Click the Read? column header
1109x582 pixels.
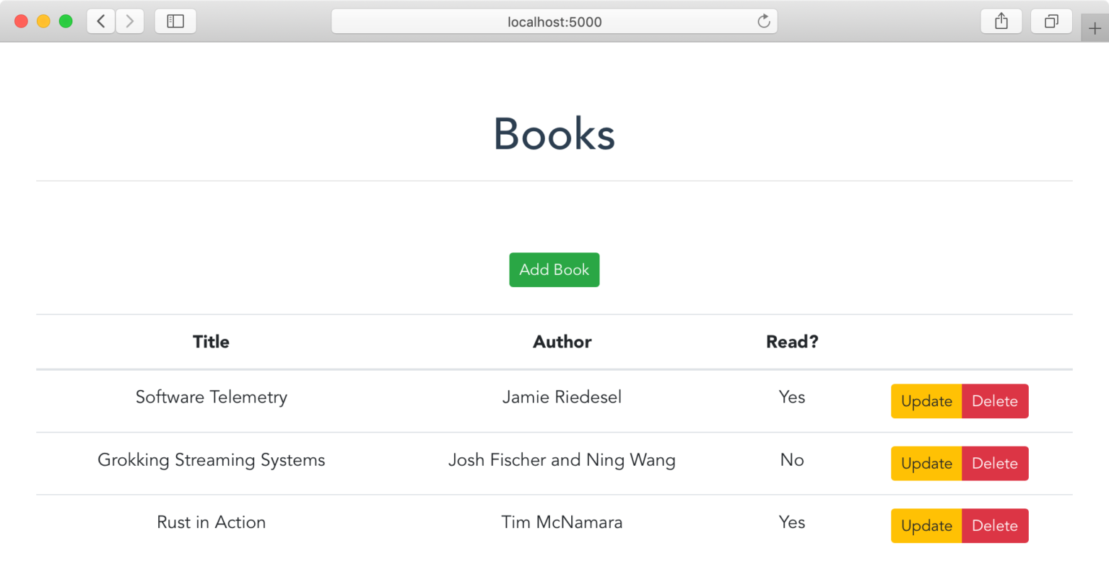[792, 342]
